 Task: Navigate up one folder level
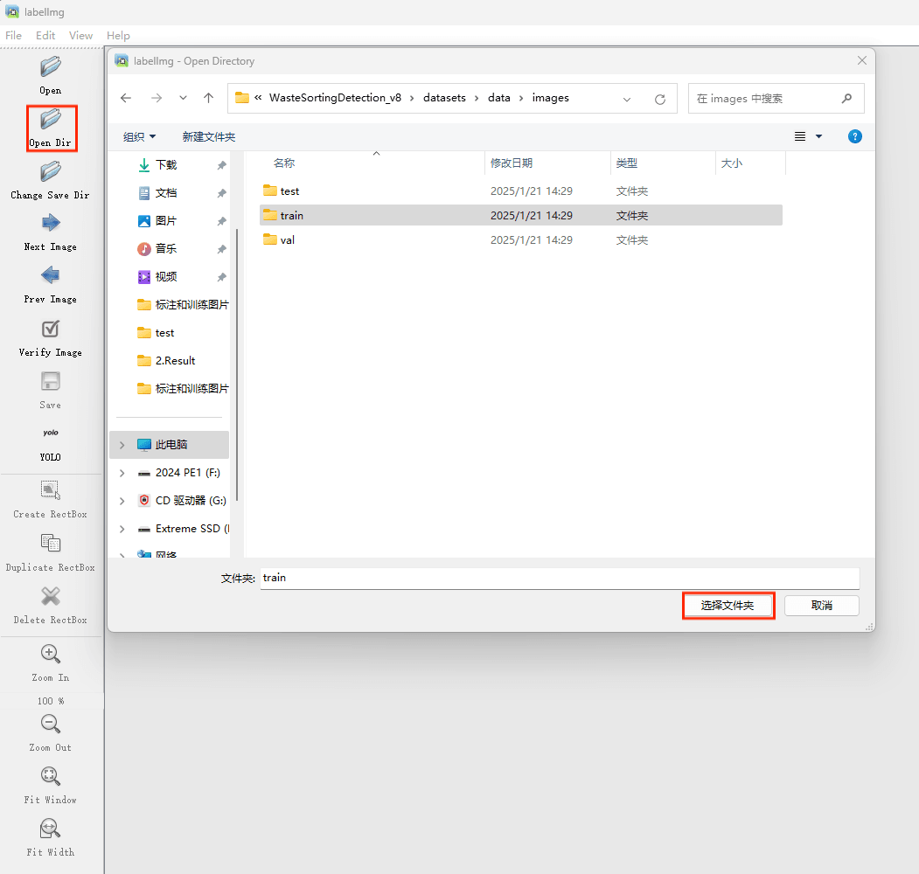pos(208,99)
